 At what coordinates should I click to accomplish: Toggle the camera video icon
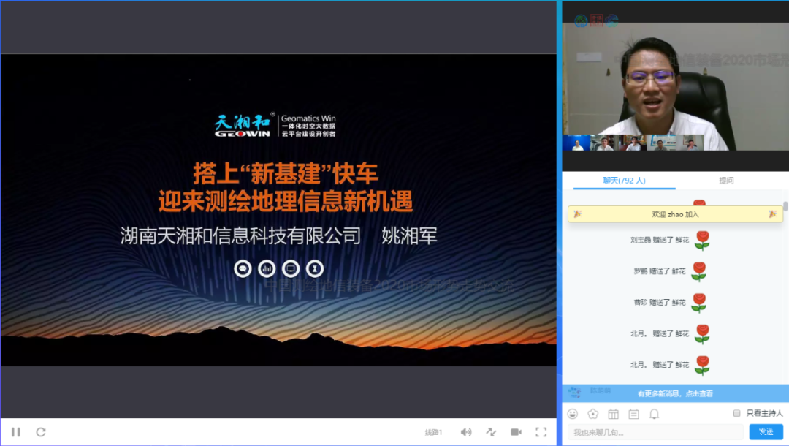tap(516, 432)
